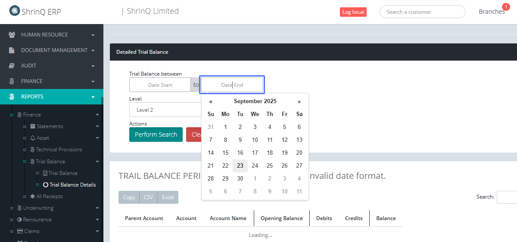Go to previous month in calendar

(211, 101)
